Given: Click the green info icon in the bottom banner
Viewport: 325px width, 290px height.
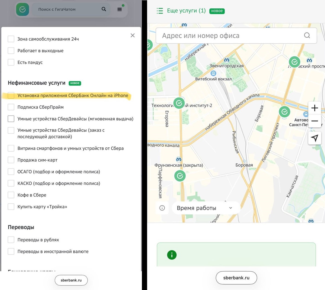Looking at the screenshot, I should (172, 255).
